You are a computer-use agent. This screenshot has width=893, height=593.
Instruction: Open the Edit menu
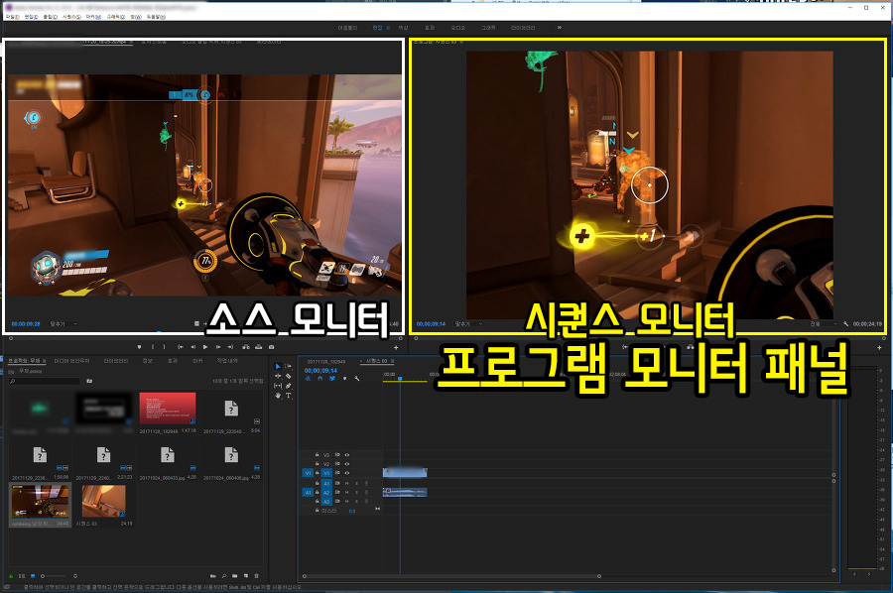point(32,17)
